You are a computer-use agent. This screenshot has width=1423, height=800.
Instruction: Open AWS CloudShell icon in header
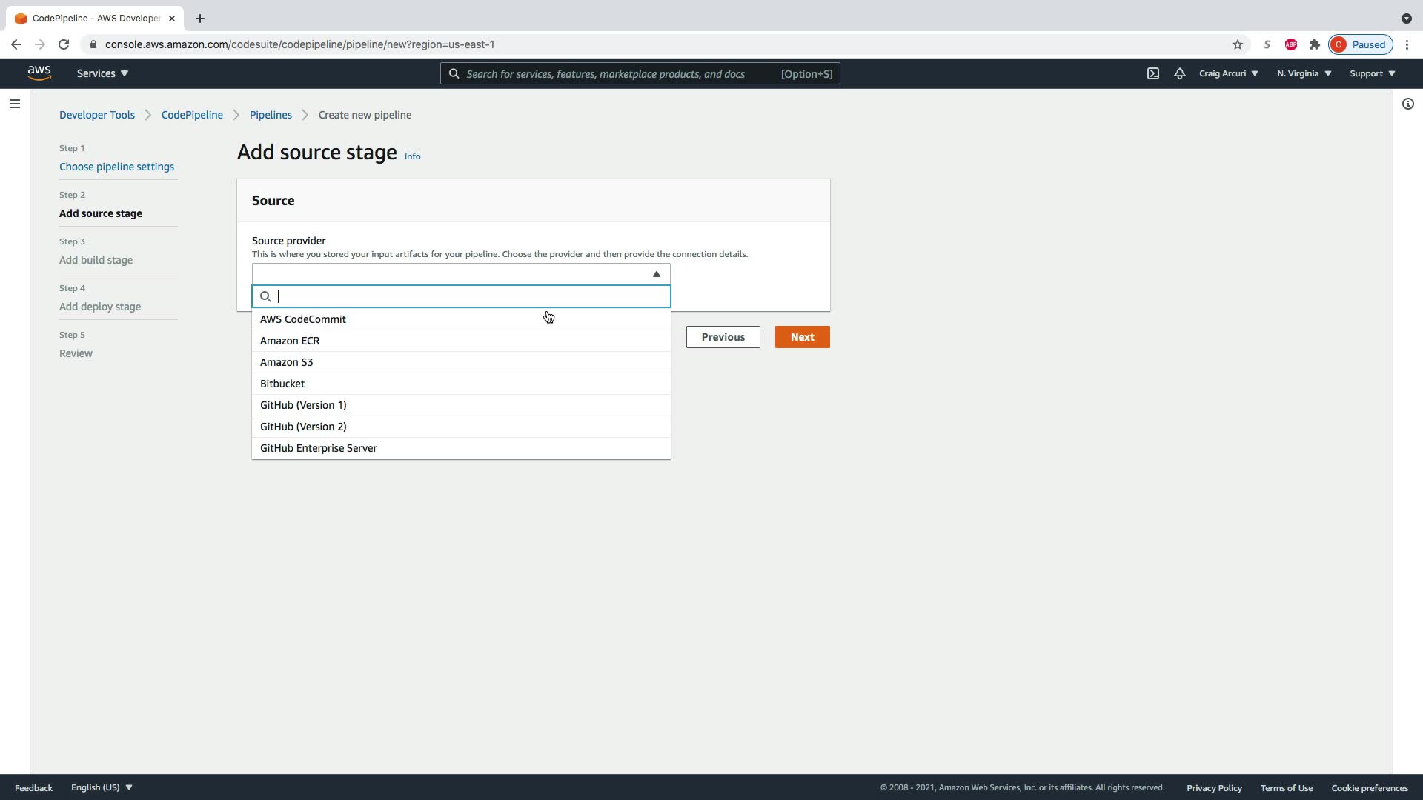point(1153,73)
